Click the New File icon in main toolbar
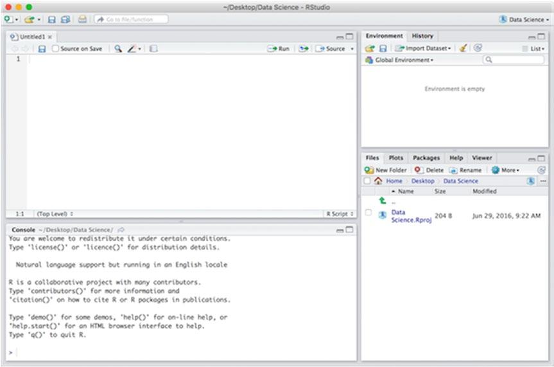Viewport: 554px width, 367px height. 8,19
